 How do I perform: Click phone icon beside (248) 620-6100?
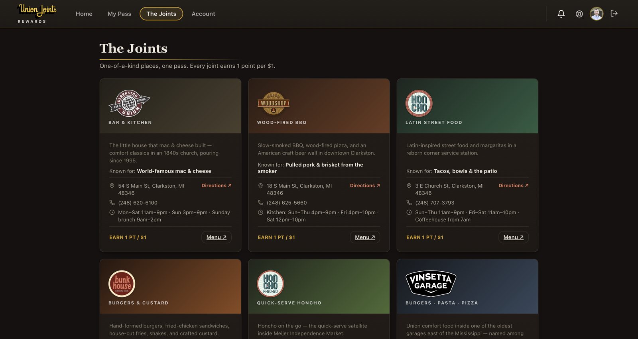point(112,203)
